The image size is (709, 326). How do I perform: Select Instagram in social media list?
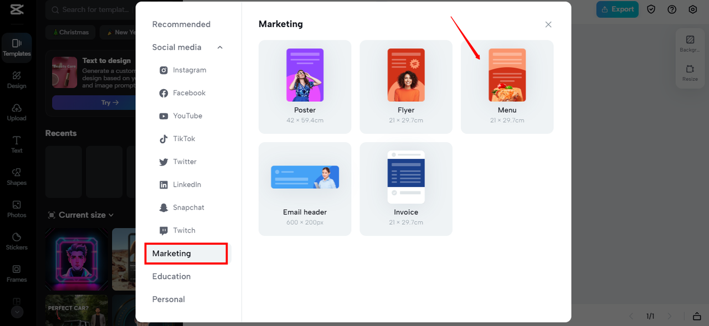(x=182, y=70)
